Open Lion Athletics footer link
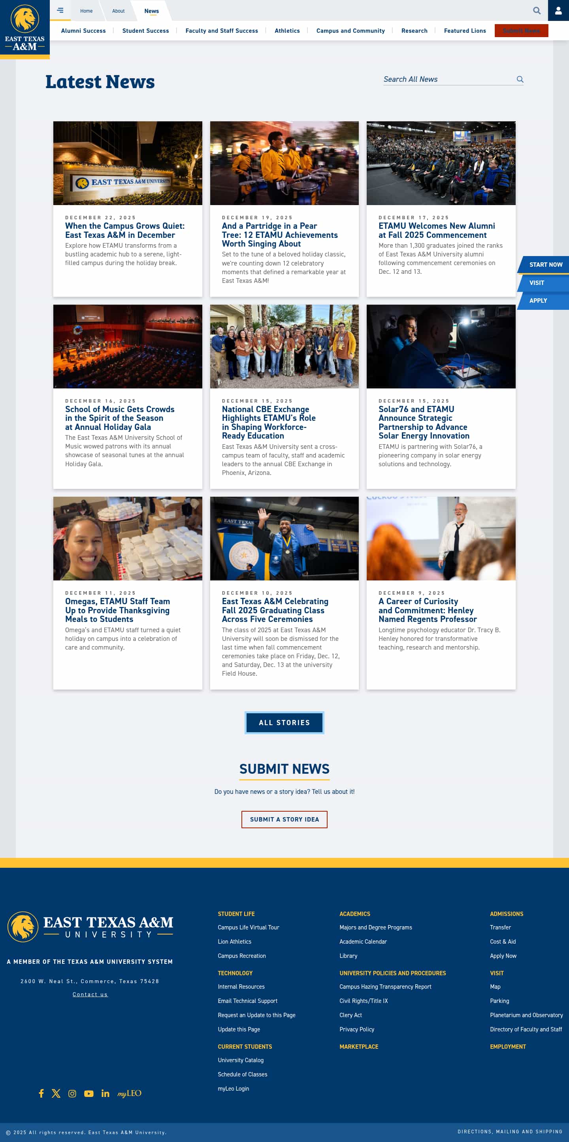Image resolution: width=569 pixels, height=1142 pixels. tap(234, 942)
